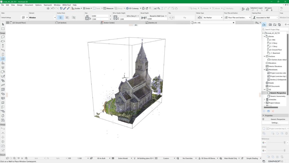The image size is (289, 163).
Task: Open the Project Map icon in the Navigator
Action: [264, 25]
